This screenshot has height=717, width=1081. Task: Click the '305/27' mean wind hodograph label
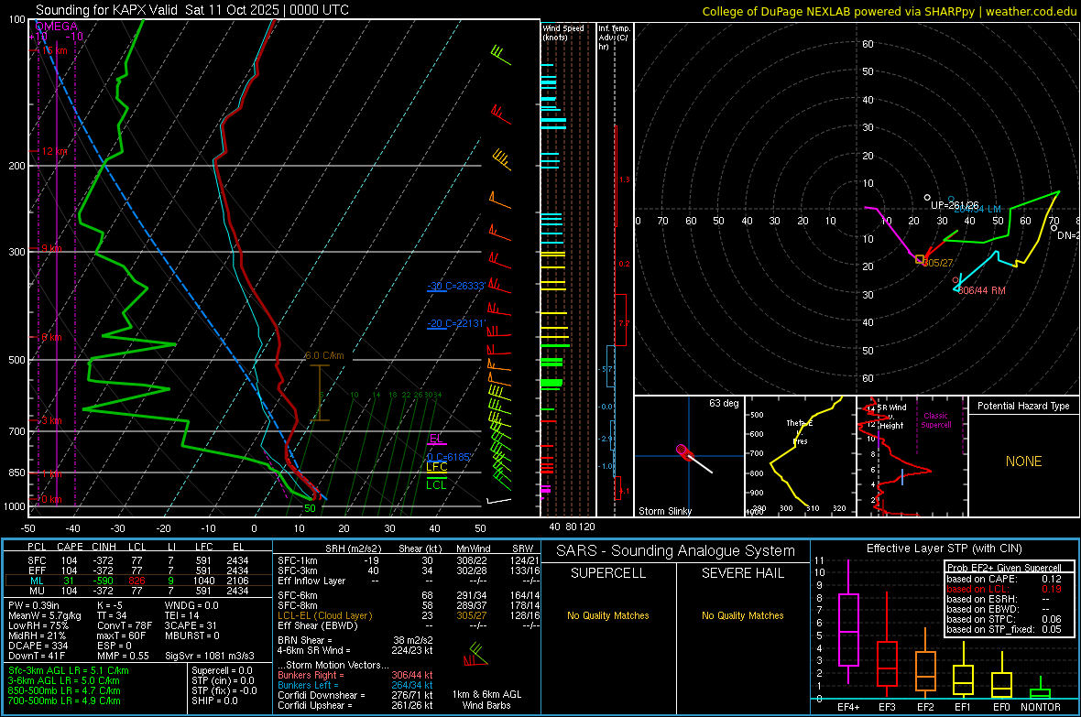937,263
